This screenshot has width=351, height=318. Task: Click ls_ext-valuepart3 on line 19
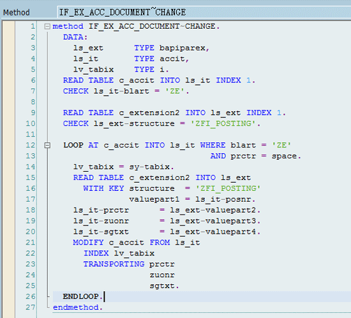tap(213, 221)
